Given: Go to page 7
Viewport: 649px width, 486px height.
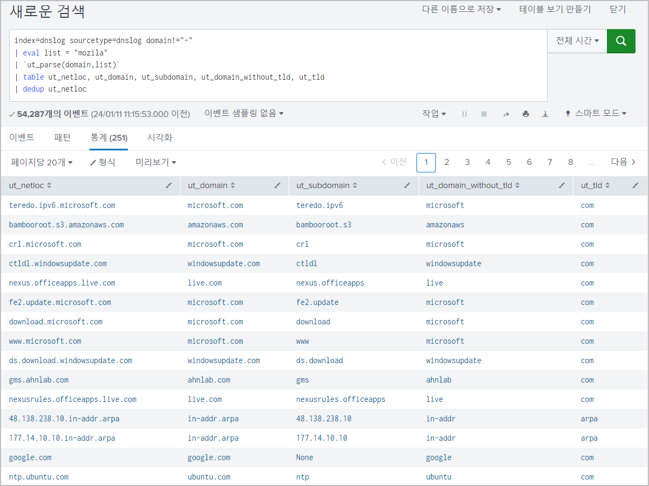Looking at the screenshot, I should (x=550, y=162).
